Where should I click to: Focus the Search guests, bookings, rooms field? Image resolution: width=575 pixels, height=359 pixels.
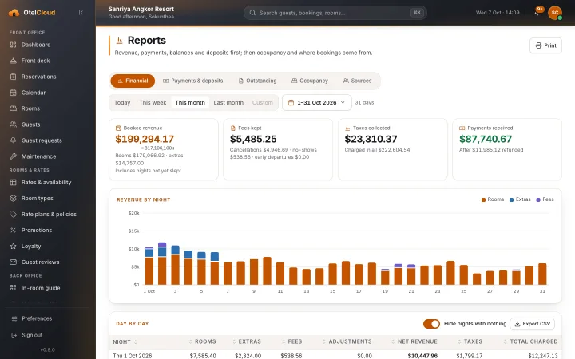pos(335,13)
